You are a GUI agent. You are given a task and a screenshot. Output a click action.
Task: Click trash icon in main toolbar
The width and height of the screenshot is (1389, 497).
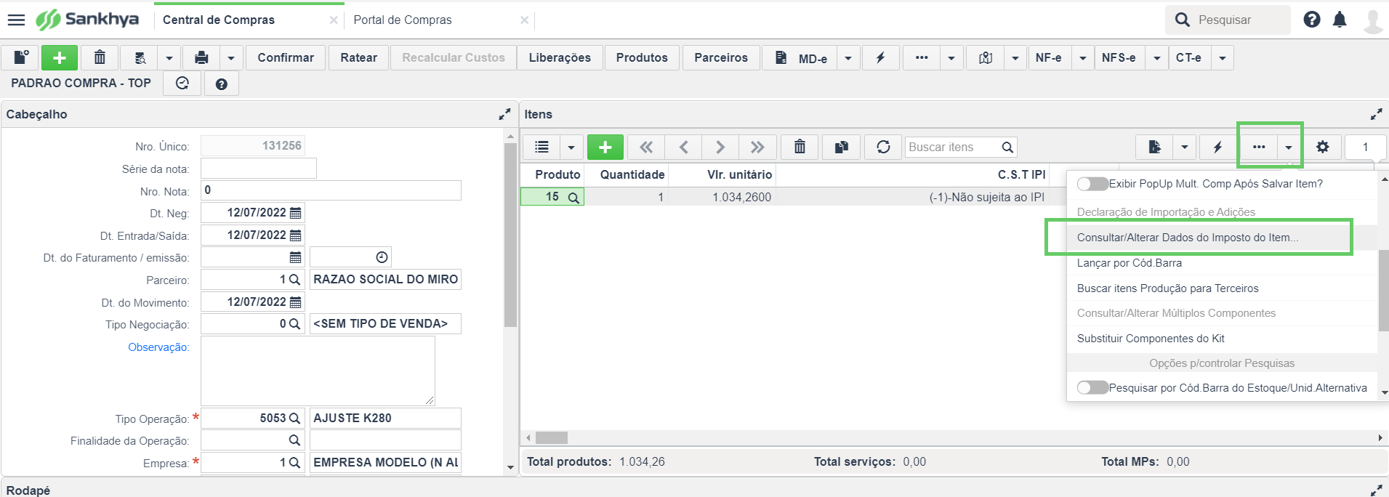[x=100, y=57]
